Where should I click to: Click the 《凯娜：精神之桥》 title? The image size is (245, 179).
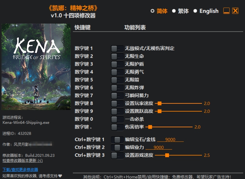(73, 8)
